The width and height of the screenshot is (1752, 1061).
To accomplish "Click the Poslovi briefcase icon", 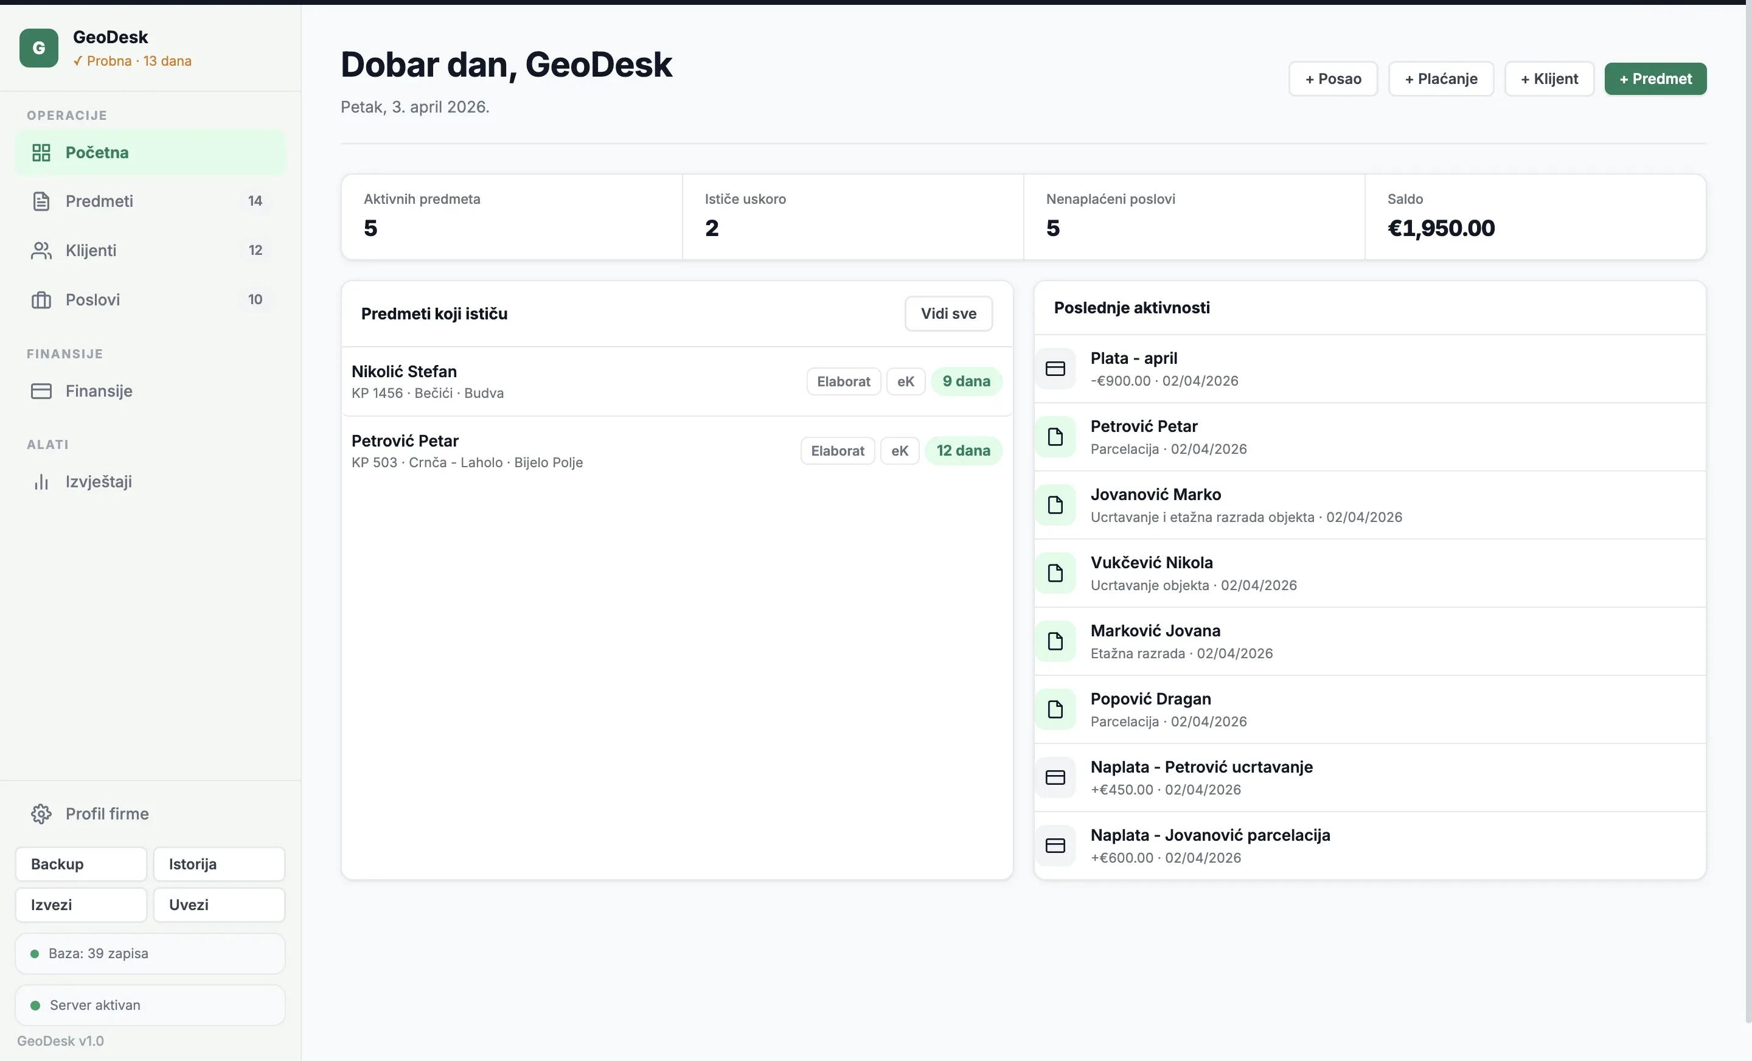I will coord(41,299).
